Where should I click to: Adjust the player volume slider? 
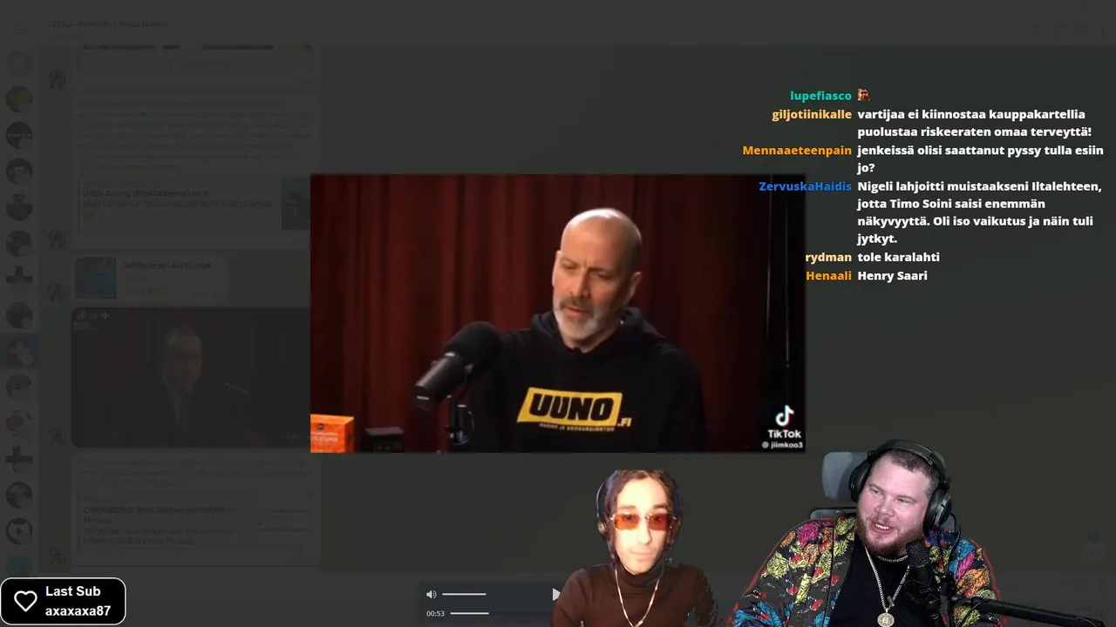[464, 594]
